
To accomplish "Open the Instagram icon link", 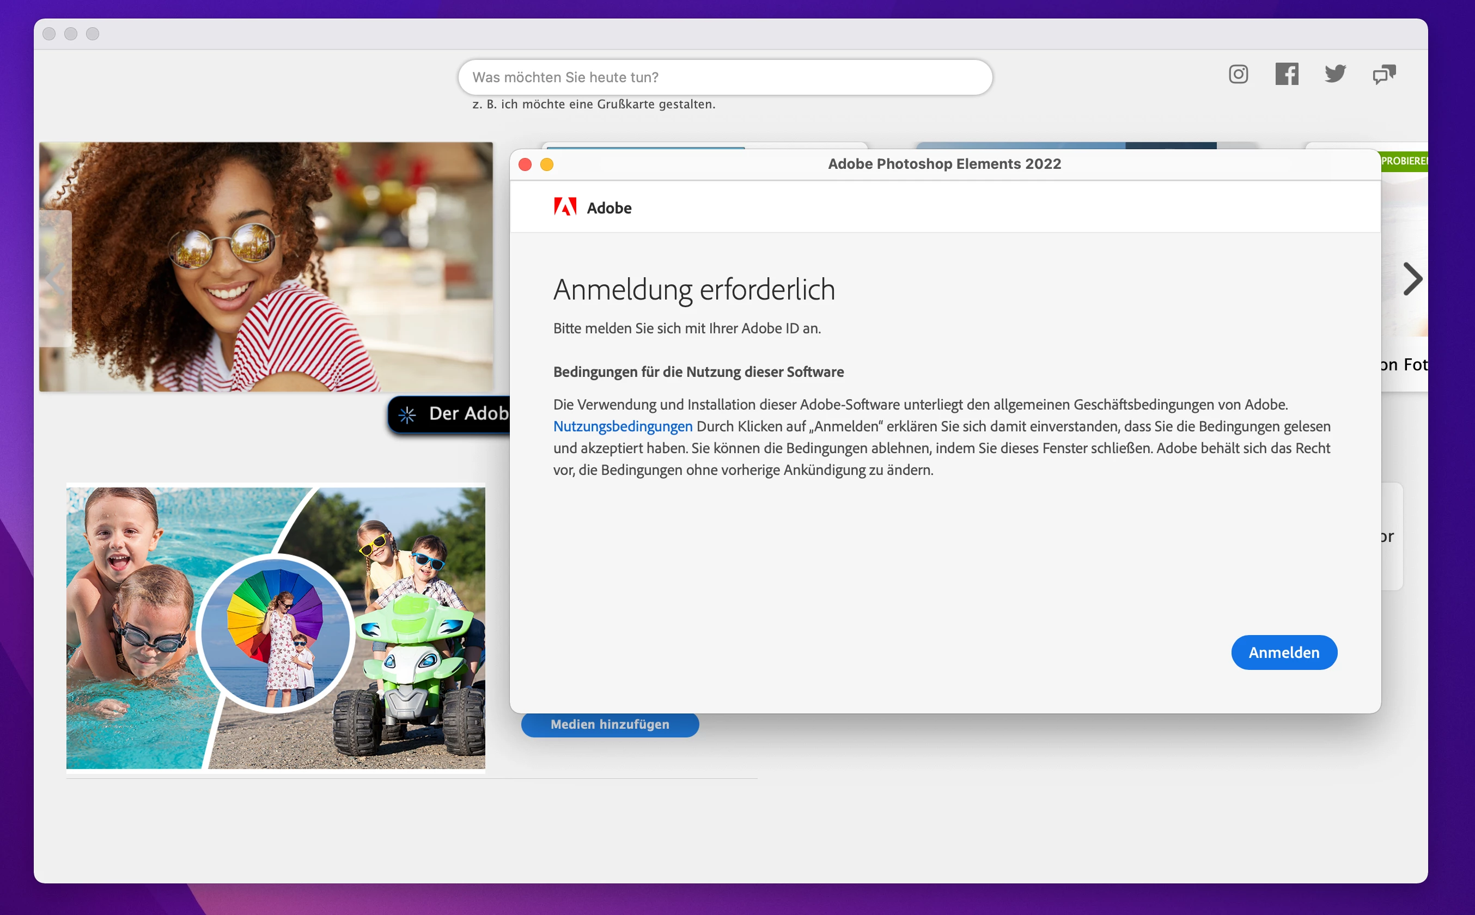I will coord(1238,75).
